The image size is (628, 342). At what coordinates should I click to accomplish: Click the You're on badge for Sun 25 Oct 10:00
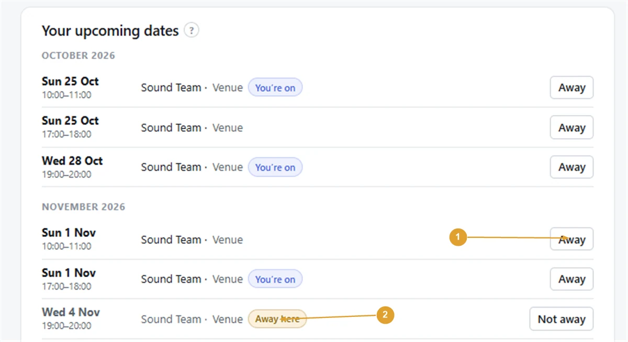(x=275, y=88)
